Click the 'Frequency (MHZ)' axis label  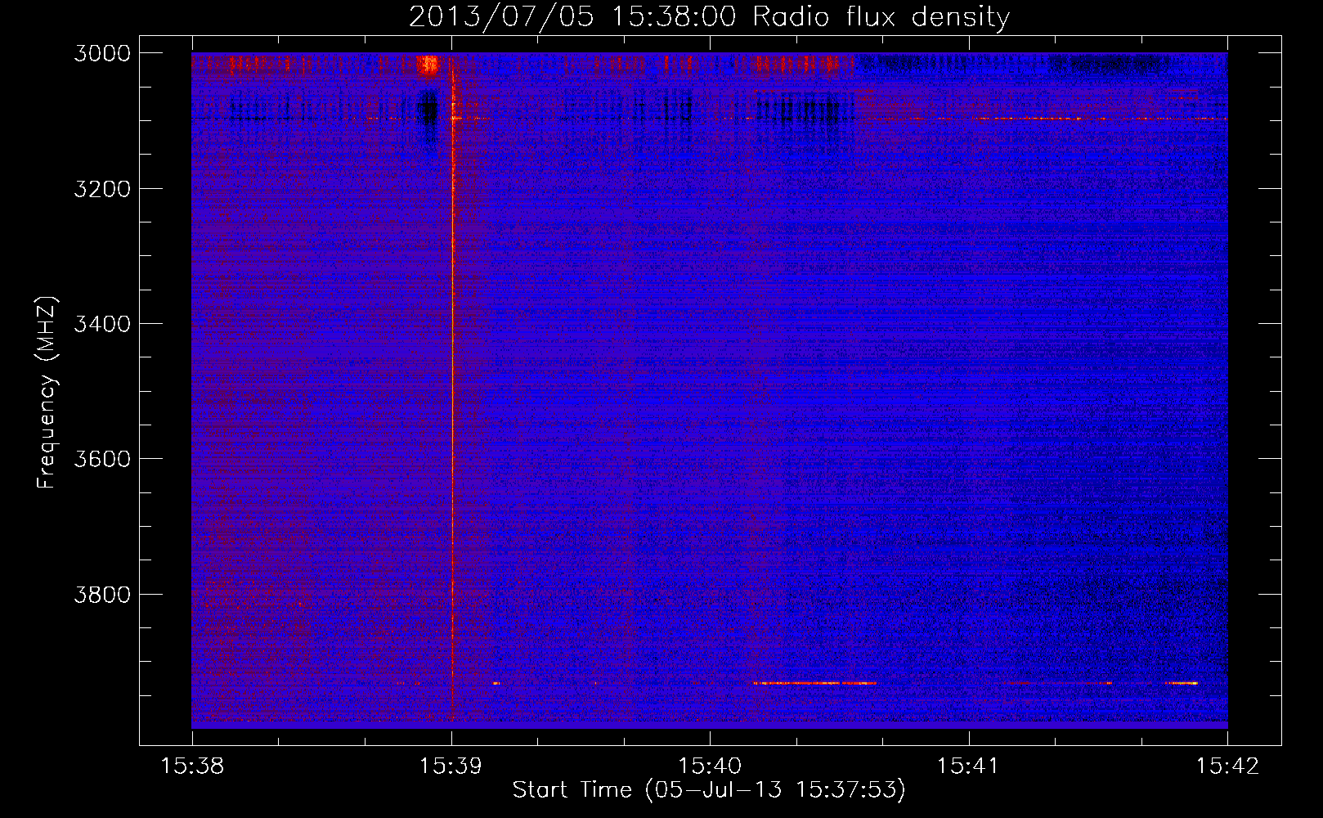(47, 393)
